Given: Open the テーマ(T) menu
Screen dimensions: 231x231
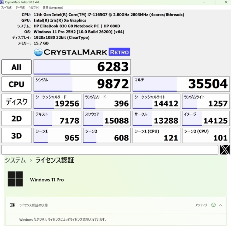Looking at the screenshot, I should [20, 8].
